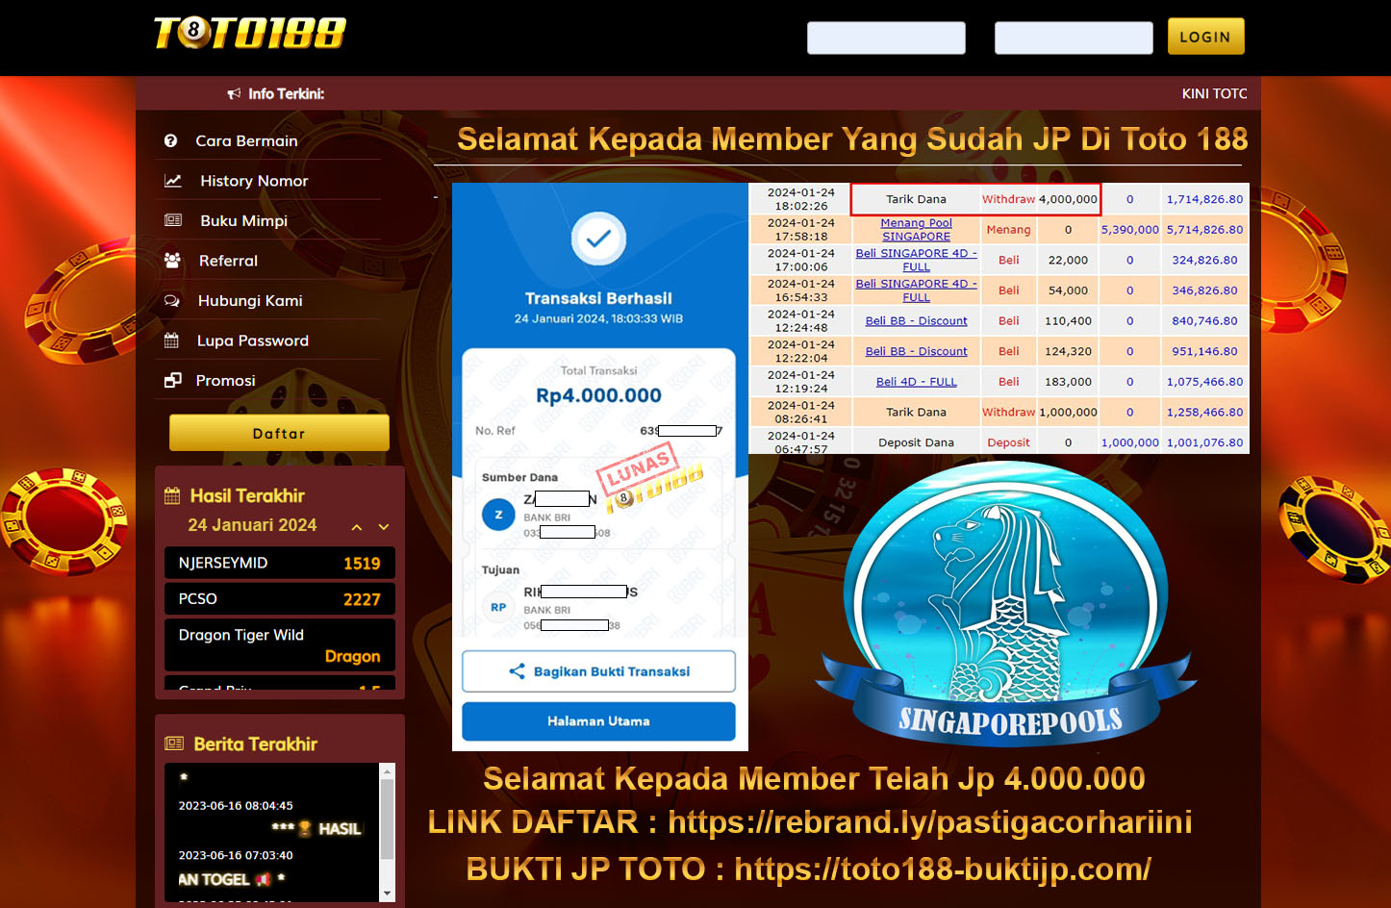This screenshot has width=1391, height=908.
Task: Click Beli SINGAPORE 4D - FULL at 16:54:33
Action: [x=916, y=290]
